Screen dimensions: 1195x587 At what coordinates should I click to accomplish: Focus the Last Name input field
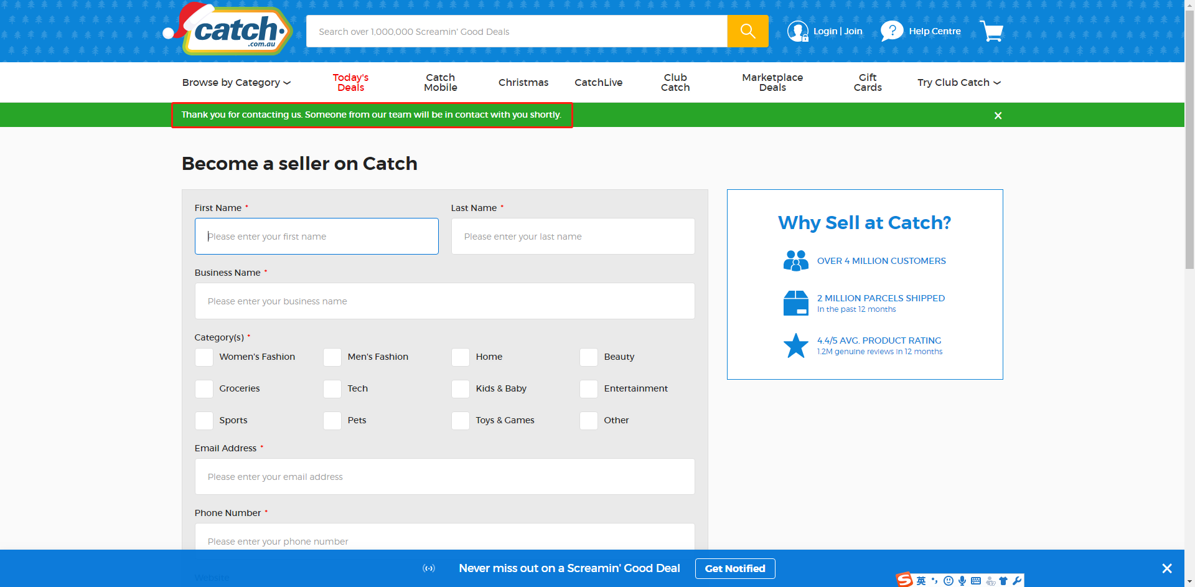pyautogui.click(x=573, y=236)
